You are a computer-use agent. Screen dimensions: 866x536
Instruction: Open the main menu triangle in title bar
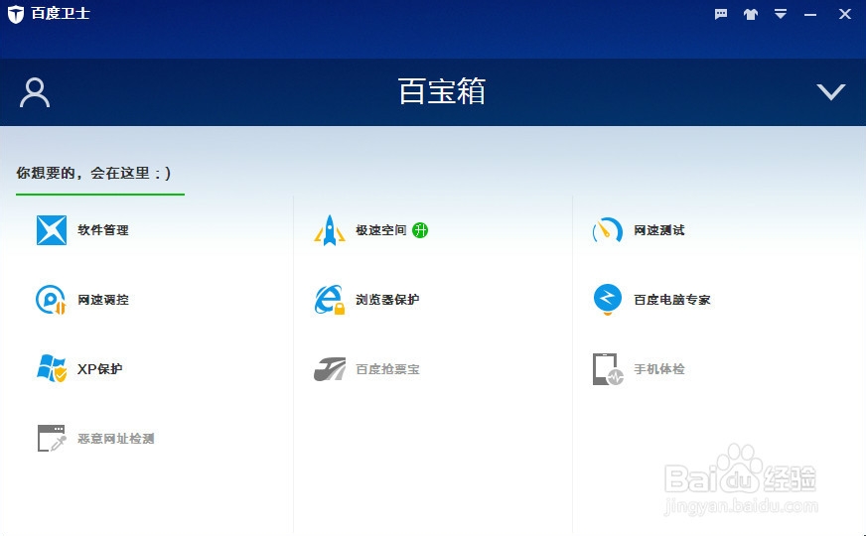(x=781, y=14)
